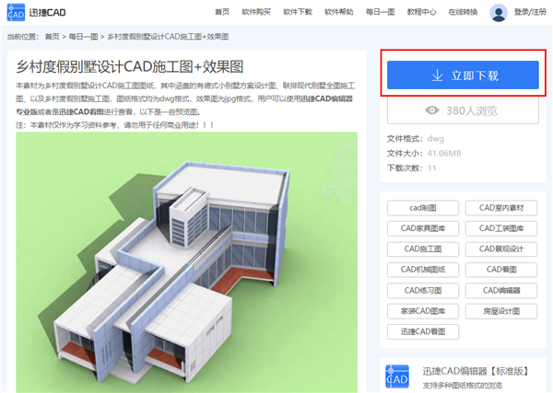The image size is (553, 393).
Task: Click the user avatar icon
Action: coord(499,13)
